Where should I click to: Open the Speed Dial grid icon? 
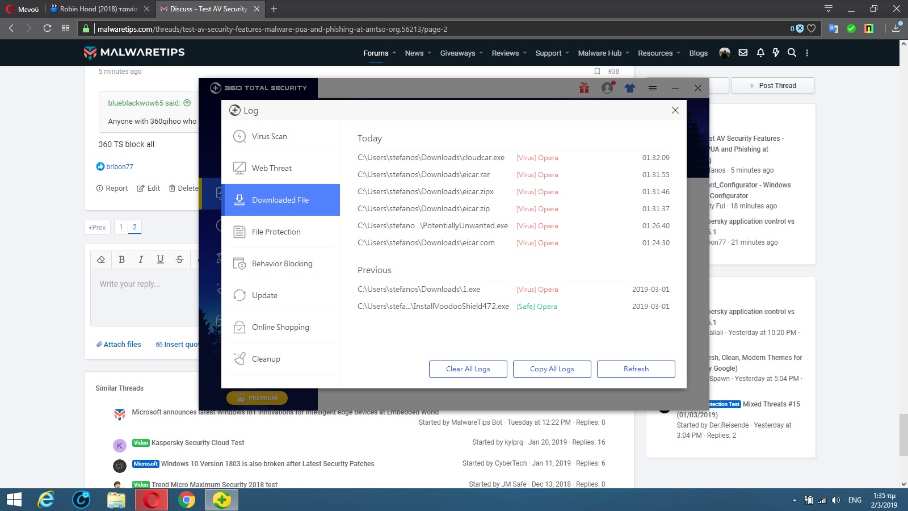pos(65,28)
